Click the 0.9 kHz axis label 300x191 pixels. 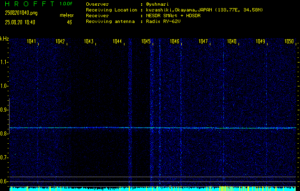point(4,110)
